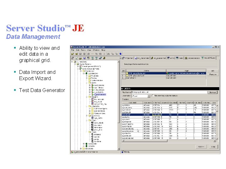Open the File menu

(x=73, y=50)
